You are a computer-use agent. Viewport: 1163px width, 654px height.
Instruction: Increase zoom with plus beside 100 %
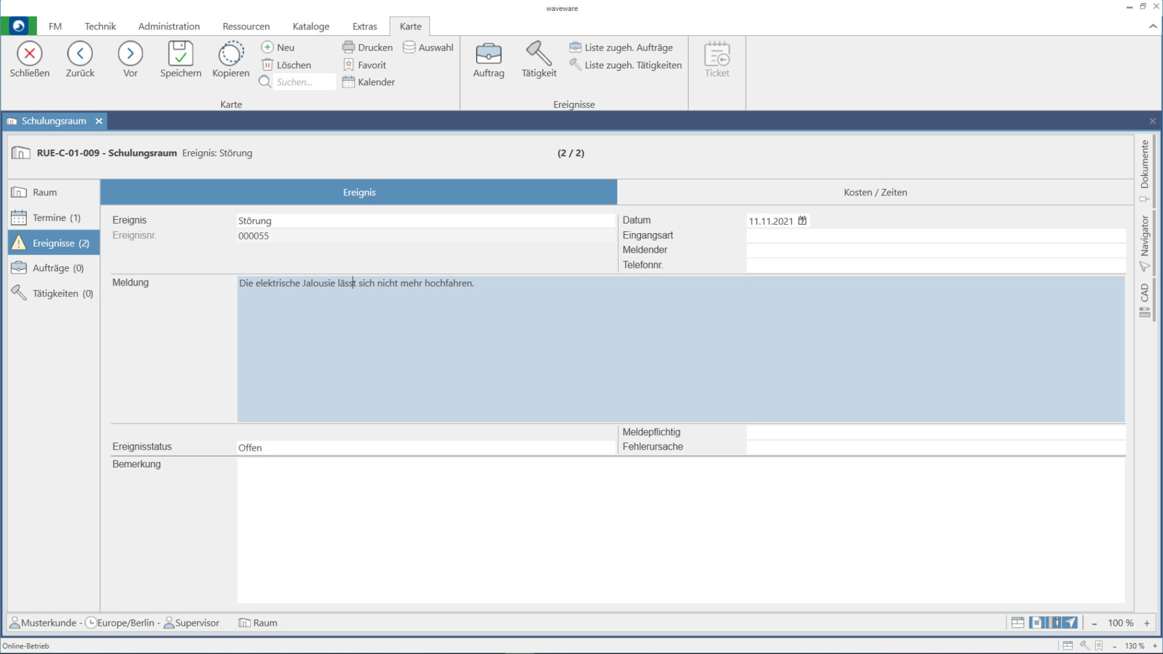coord(1147,623)
